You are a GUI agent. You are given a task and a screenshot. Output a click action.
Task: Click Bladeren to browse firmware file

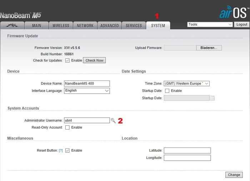click(209, 48)
